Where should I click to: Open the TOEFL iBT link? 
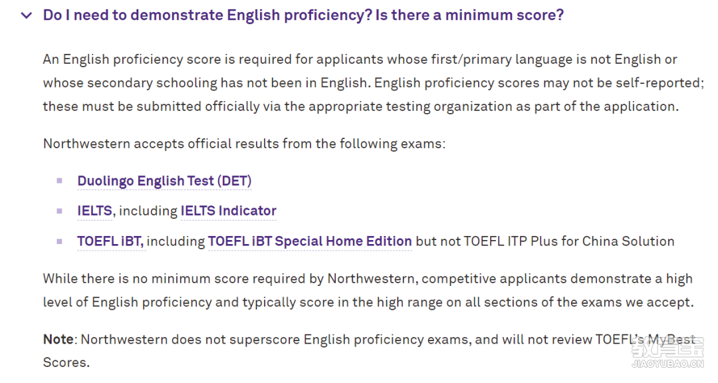[110, 241]
